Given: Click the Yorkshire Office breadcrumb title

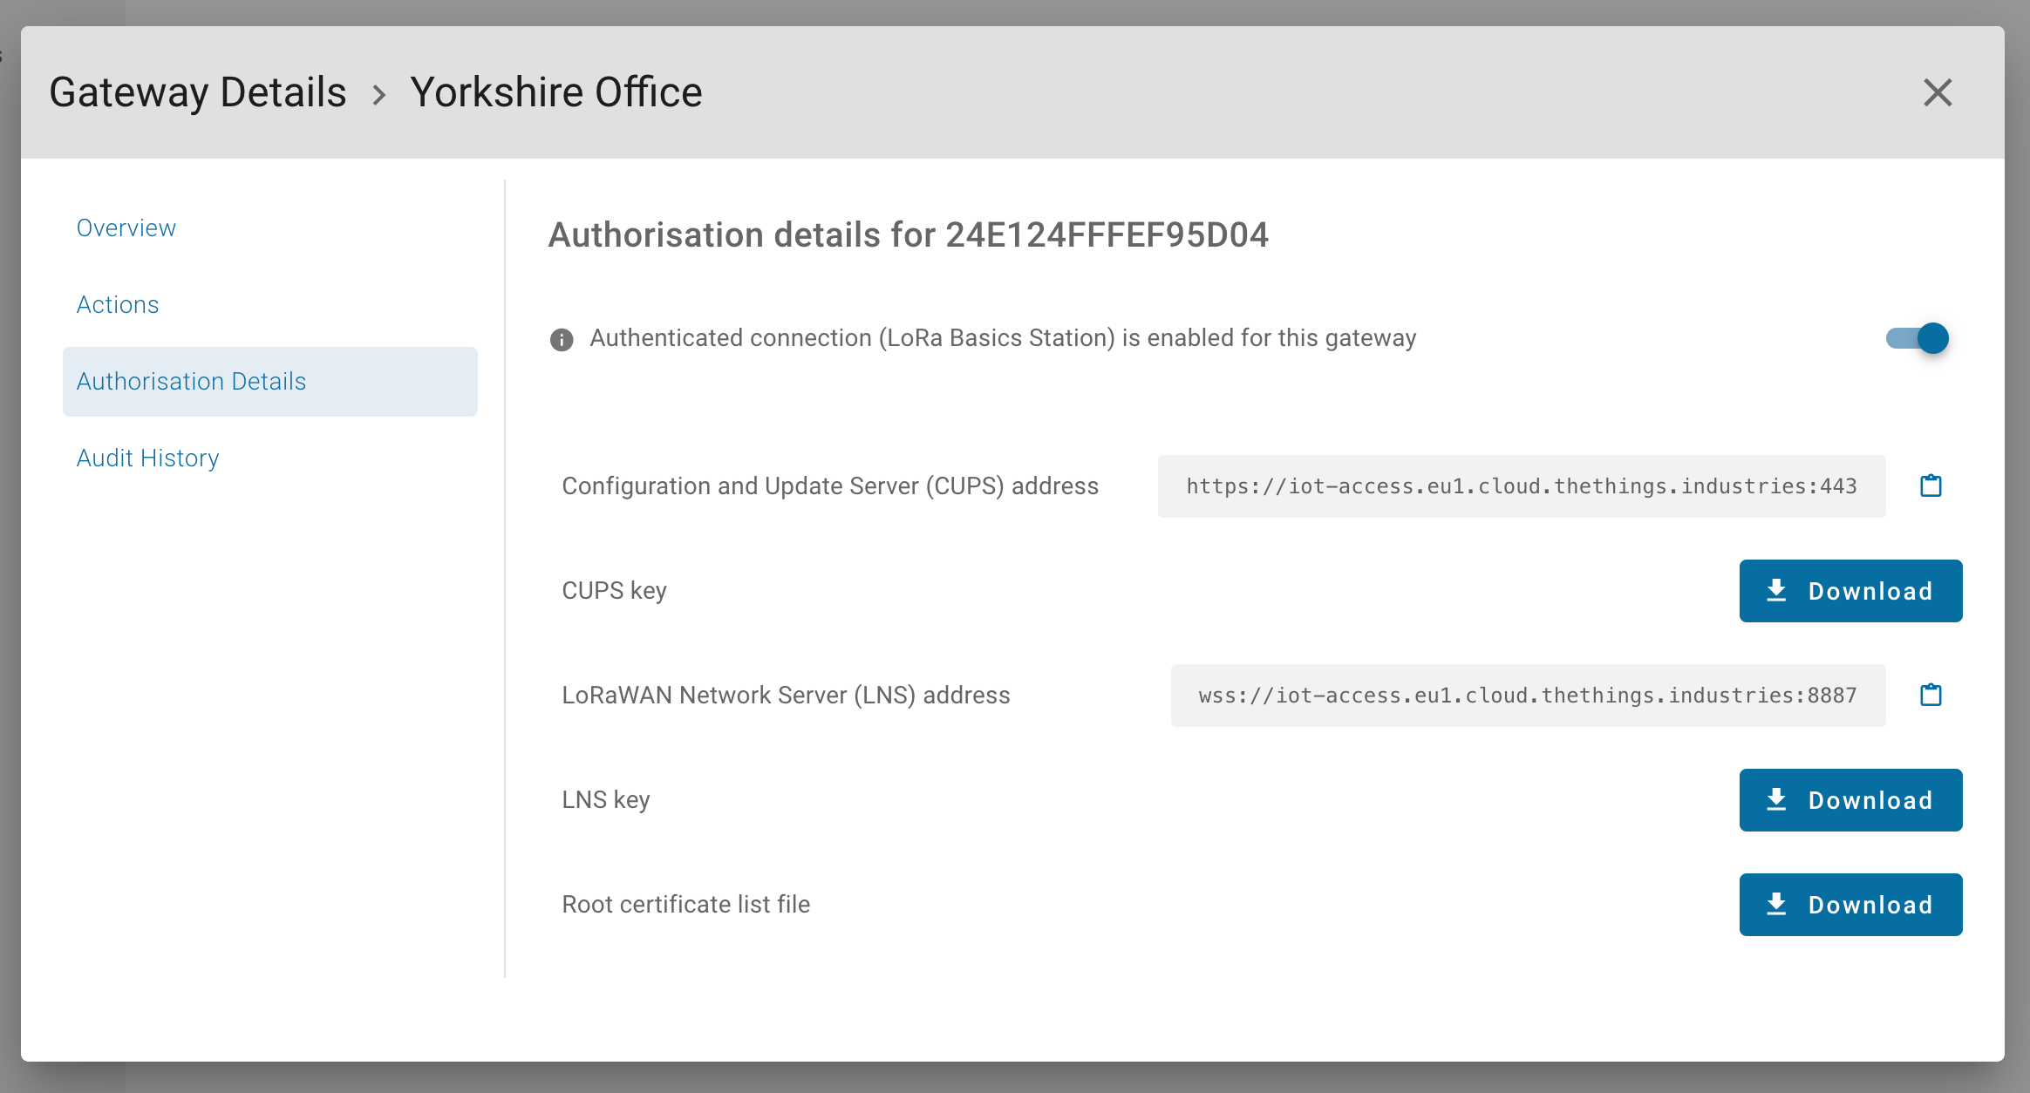Looking at the screenshot, I should point(555,92).
